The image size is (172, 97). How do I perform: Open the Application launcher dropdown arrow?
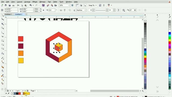(112, 5)
